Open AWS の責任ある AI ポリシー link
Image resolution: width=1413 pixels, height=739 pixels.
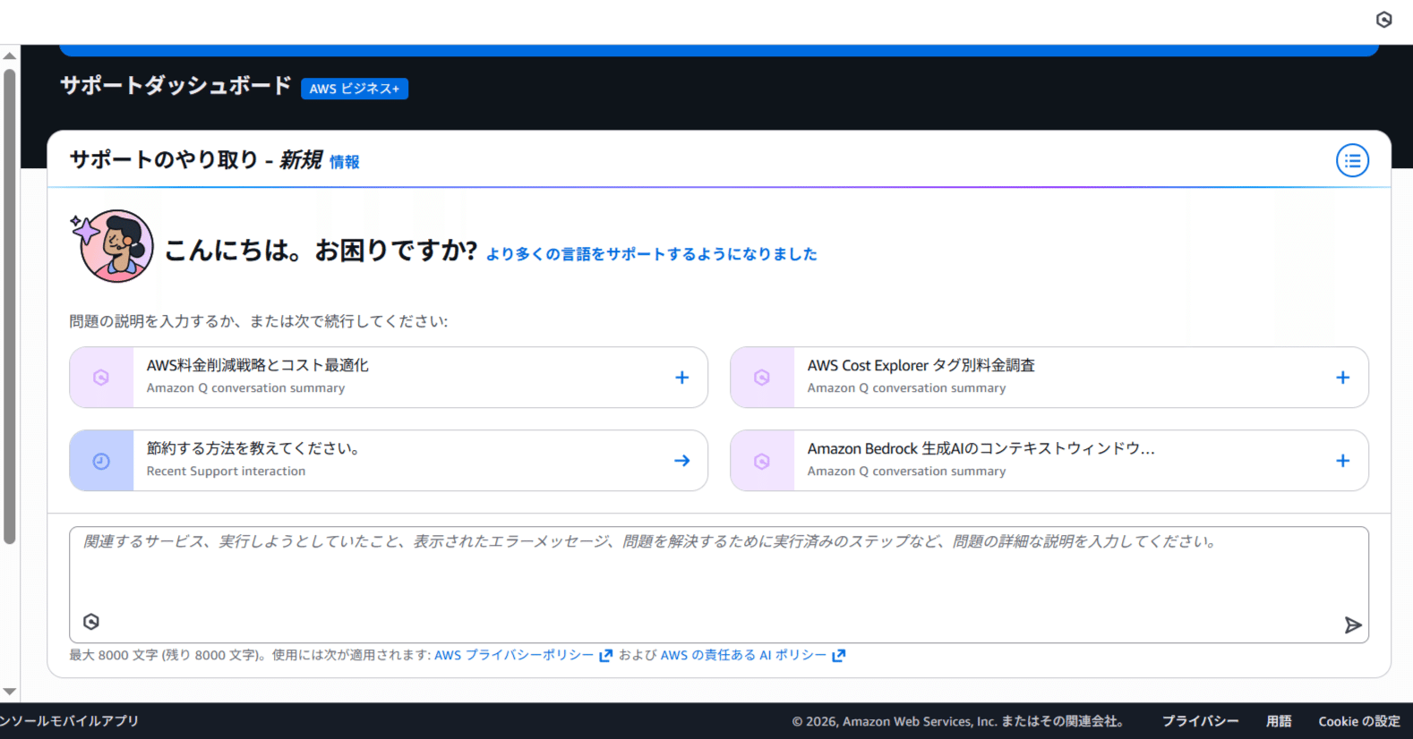click(743, 656)
